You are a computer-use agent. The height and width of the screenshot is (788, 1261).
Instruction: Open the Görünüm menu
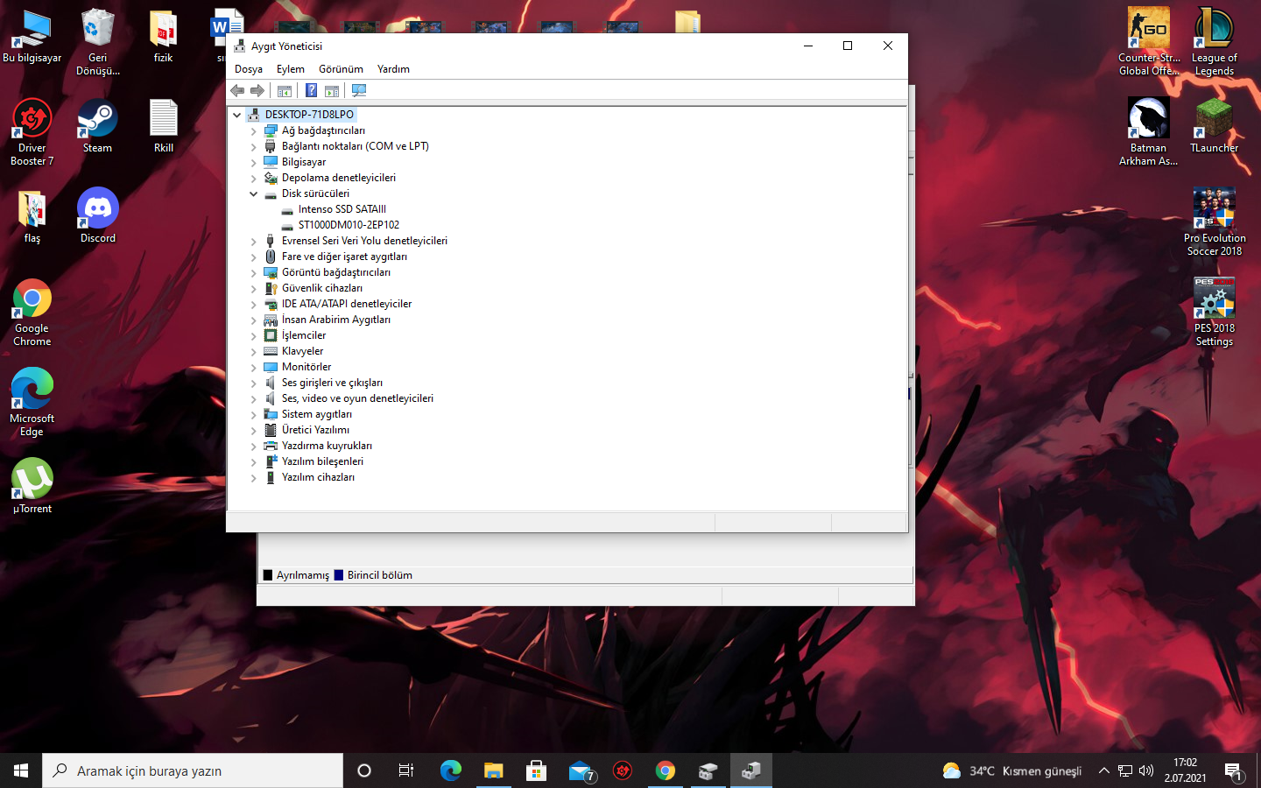pyautogui.click(x=341, y=69)
